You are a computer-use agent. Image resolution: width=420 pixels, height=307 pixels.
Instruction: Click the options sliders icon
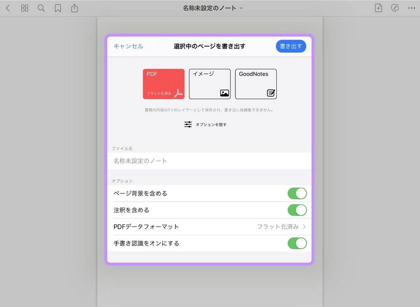coord(188,124)
